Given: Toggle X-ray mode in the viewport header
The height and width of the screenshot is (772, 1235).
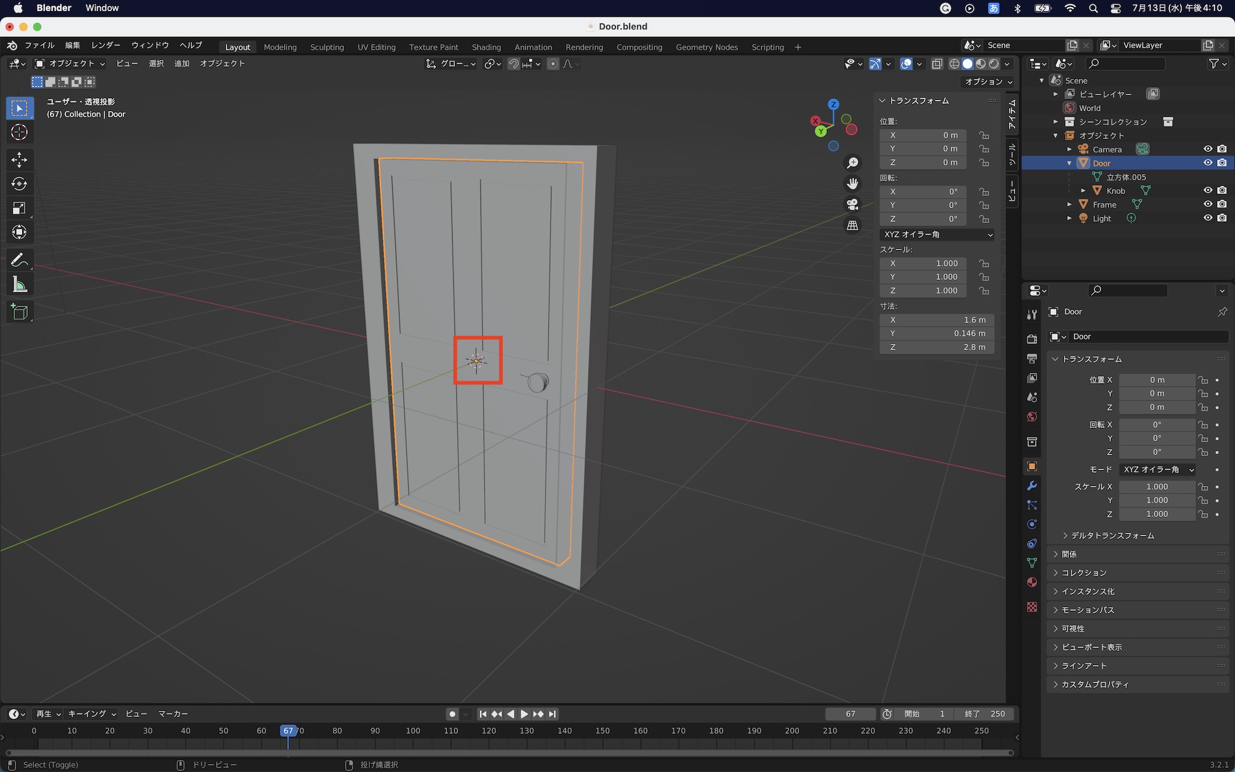Looking at the screenshot, I should [x=938, y=64].
